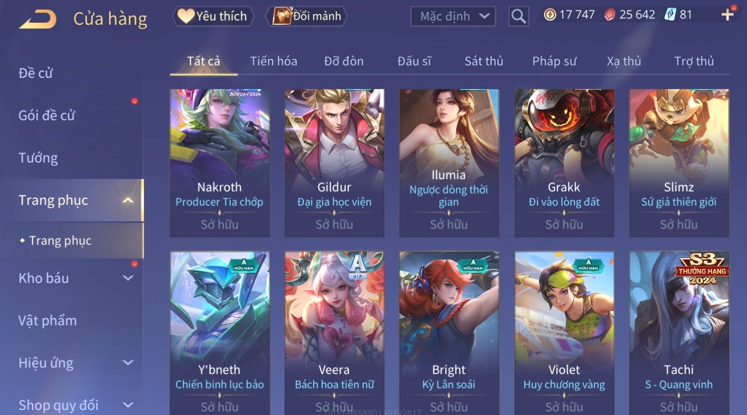This screenshot has width=747, height=415.
Task: Switch to the Pháp sư tab
Action: (x=554, y=61)
